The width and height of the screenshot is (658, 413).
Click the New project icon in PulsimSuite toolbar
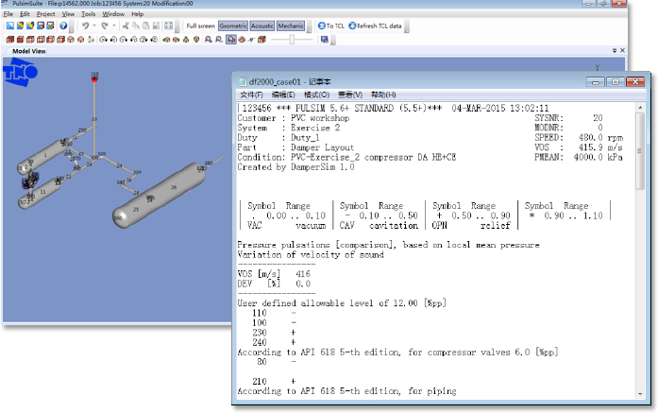click(9, 26)
